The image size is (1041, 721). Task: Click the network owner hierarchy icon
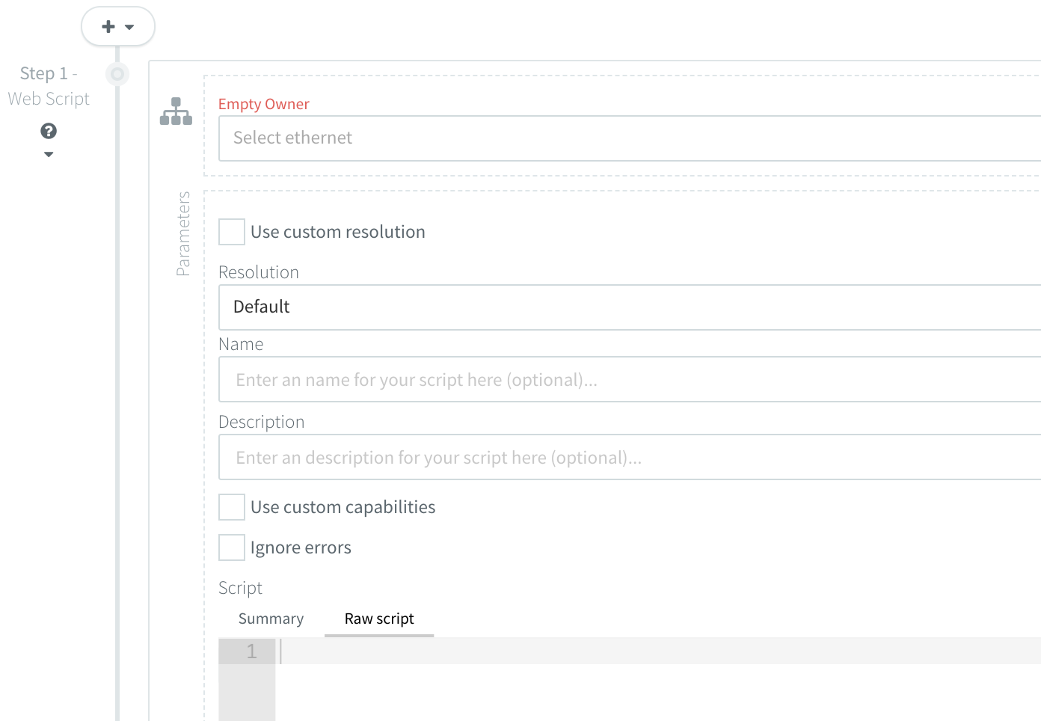tap(176, 111)
